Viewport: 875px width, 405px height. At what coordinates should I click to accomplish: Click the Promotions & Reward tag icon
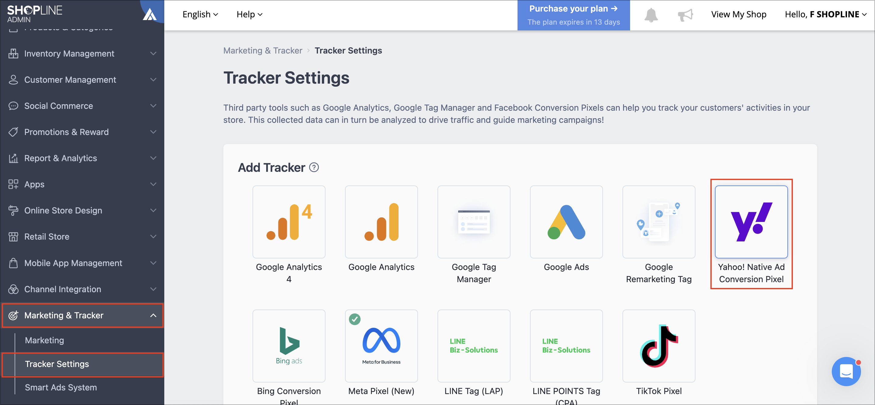(13, 132)
